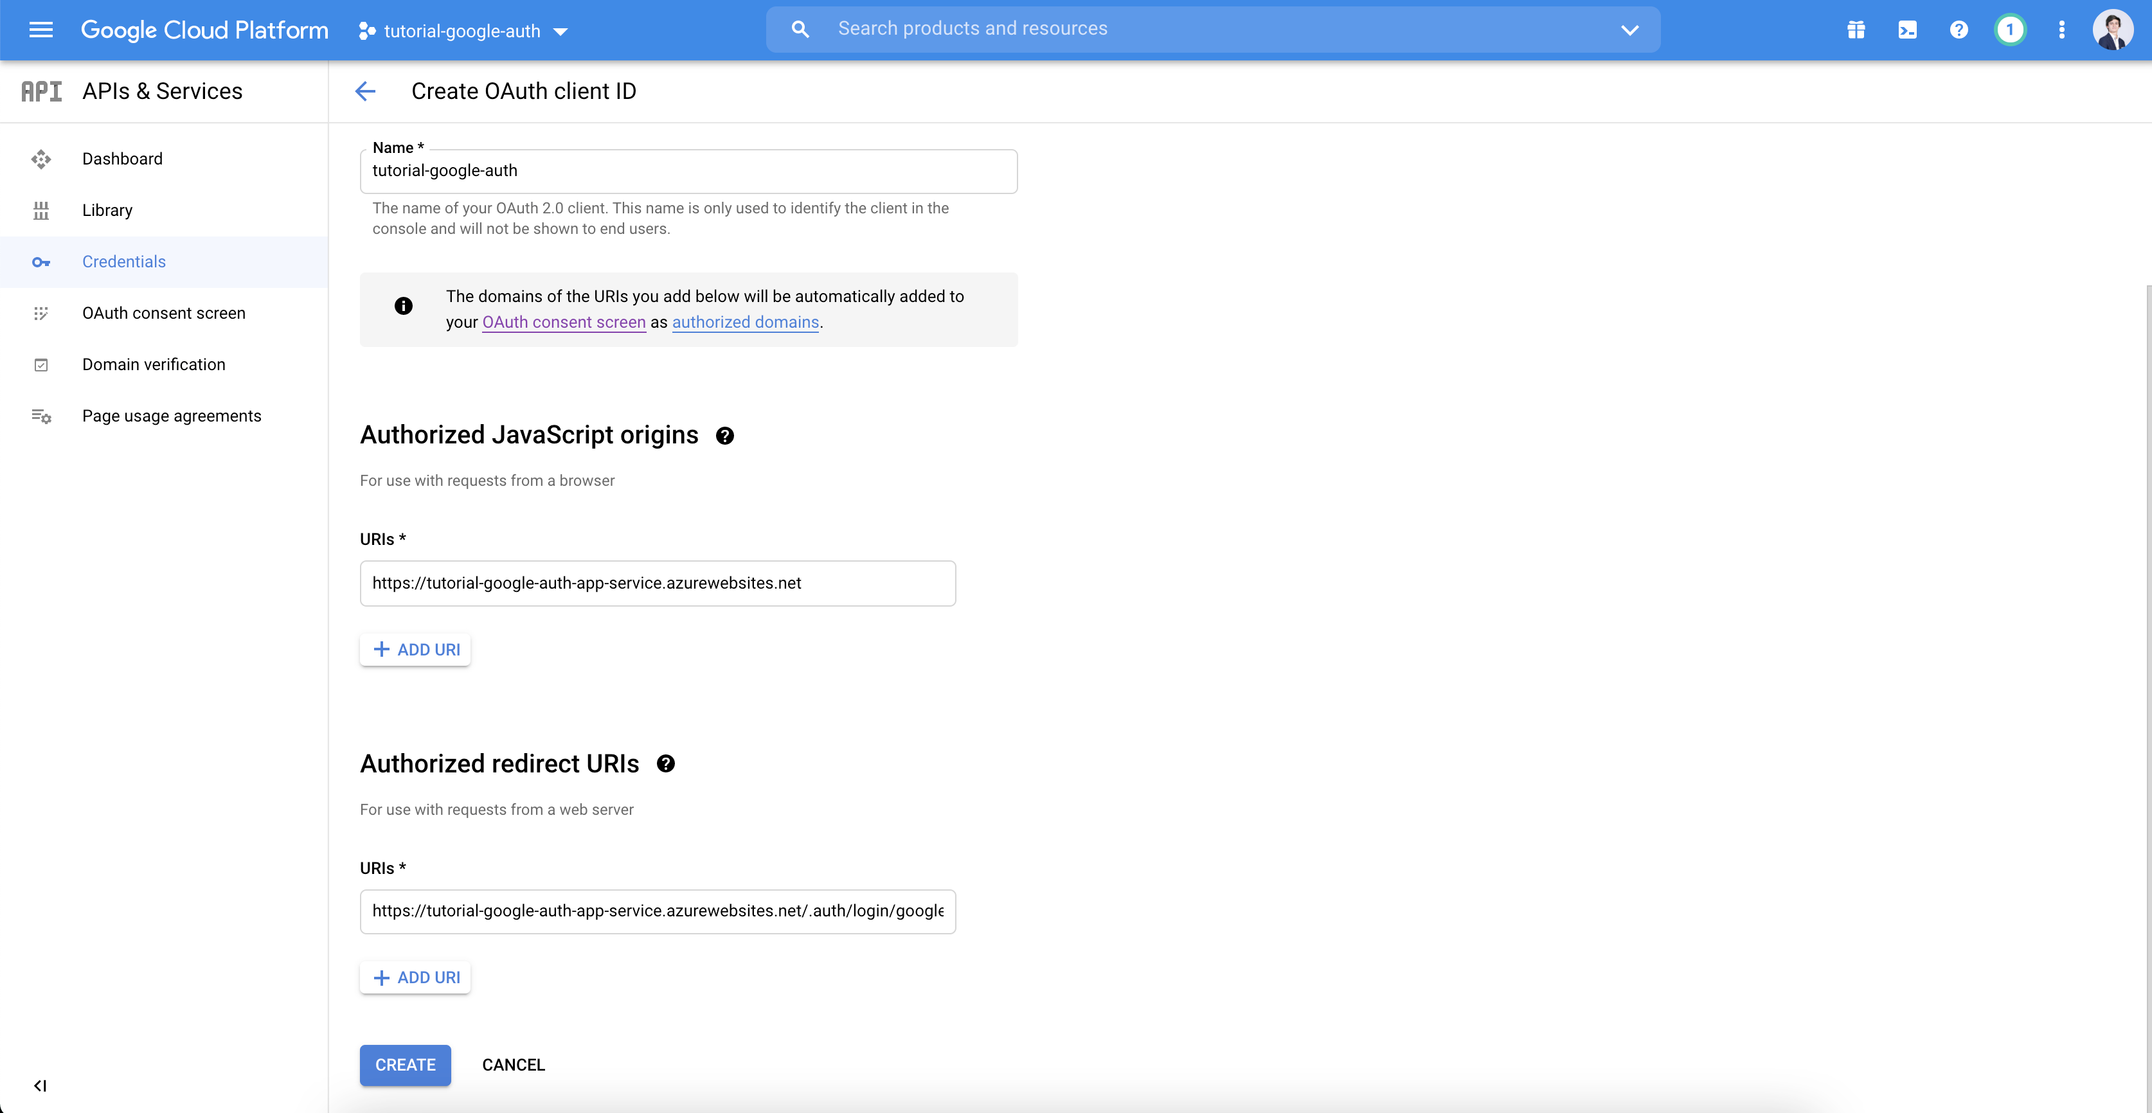This screenshot has height=1113, width=2152.
Task: Select Library in the sidebar
Action: point(107,209)
